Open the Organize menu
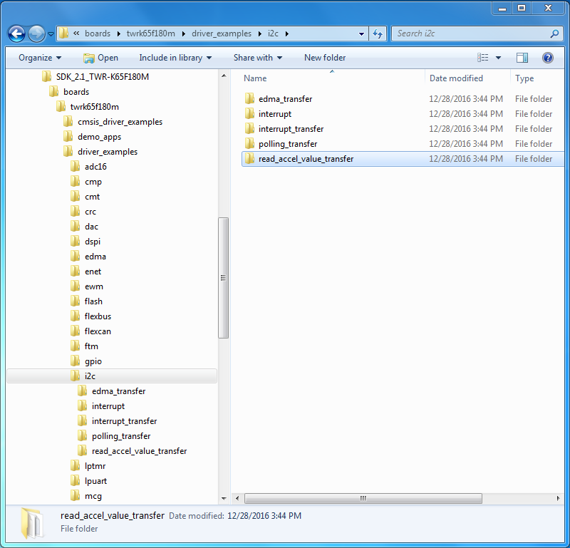Viewport: 570px width, 548px height. 40,58
